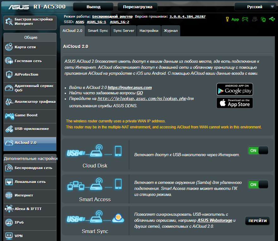Click the IPv6 sidebar icon
Viewport: 278px width, 241px height.
[9, 223]
